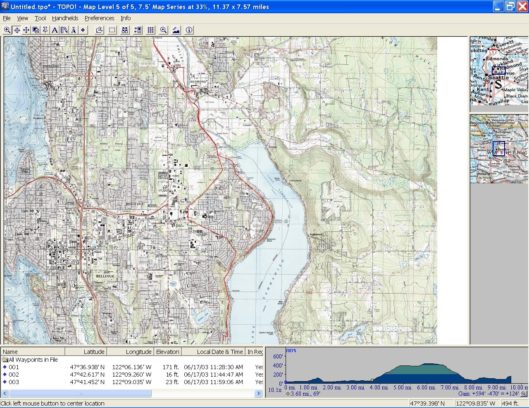The image size is (529, 408).
Task: Toggle the map grid overlay icon
Action: click(151, 30)
